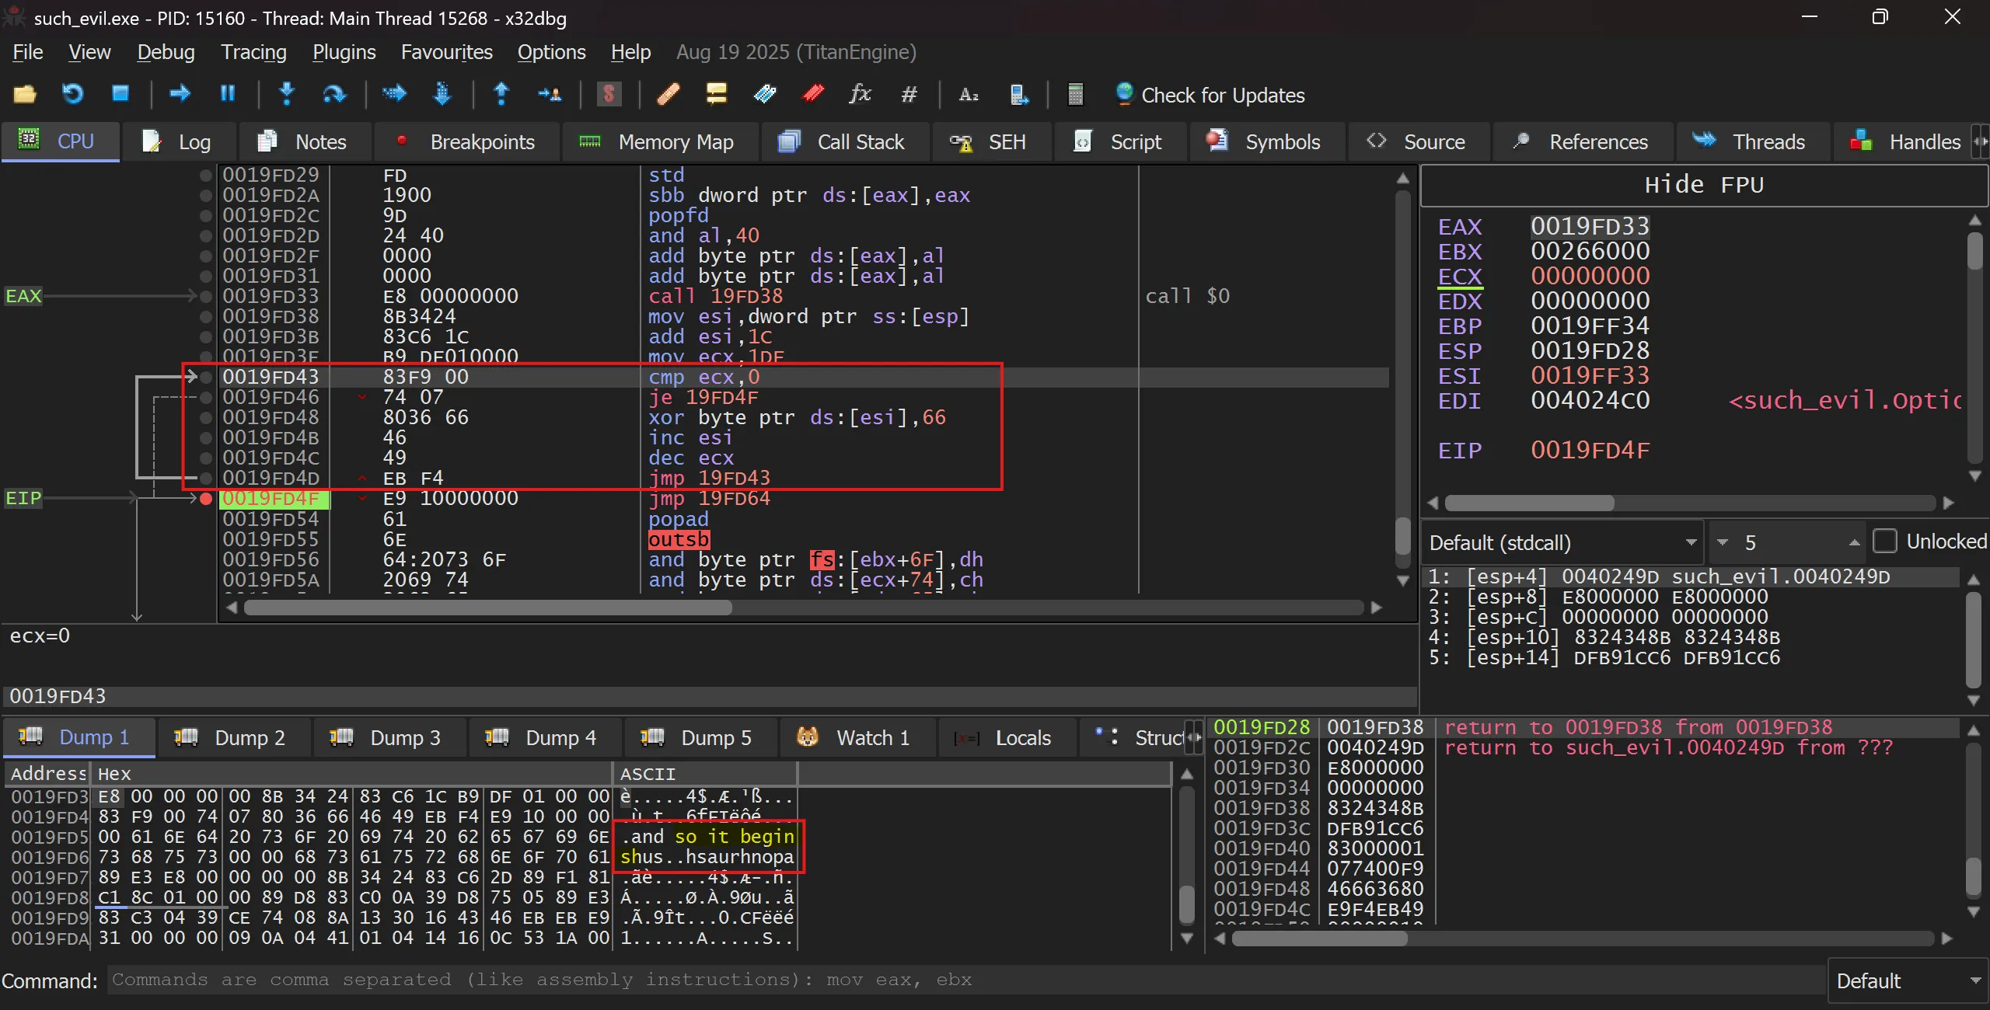1990x1010 pixels.
Task: Click the Step Into icon
Action: [287, 94]
